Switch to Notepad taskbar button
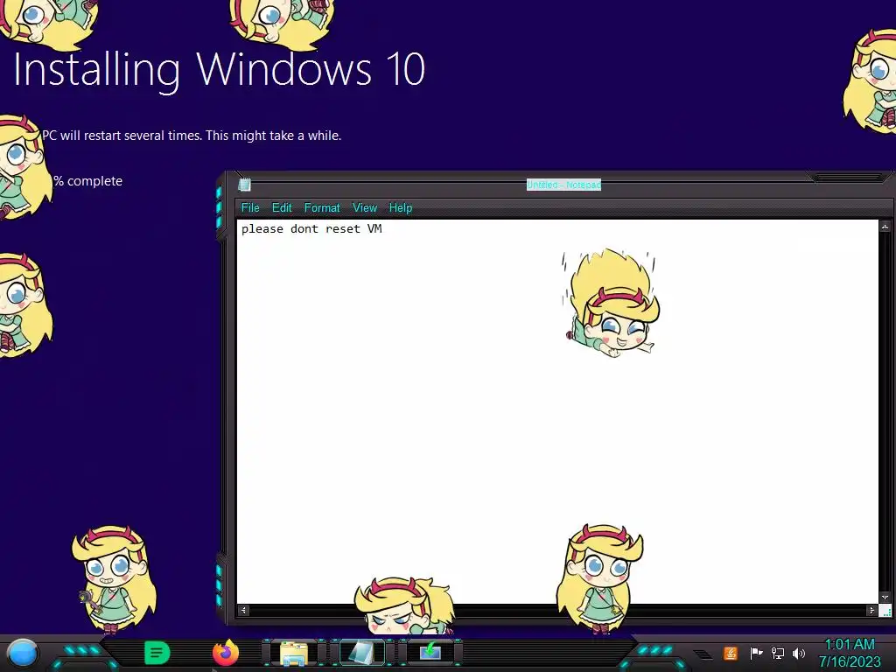896x672 pixels. pyautogui.click(x=361, y=653)
